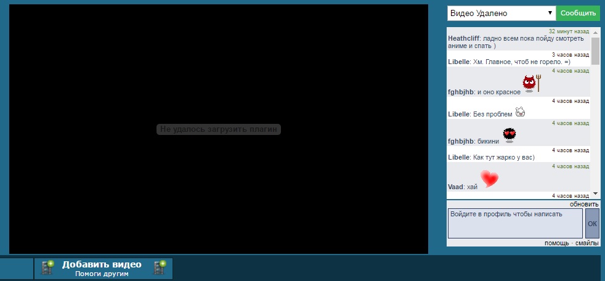
Task: Open the "смайлы" link
Action: click(x=587, y=243)
